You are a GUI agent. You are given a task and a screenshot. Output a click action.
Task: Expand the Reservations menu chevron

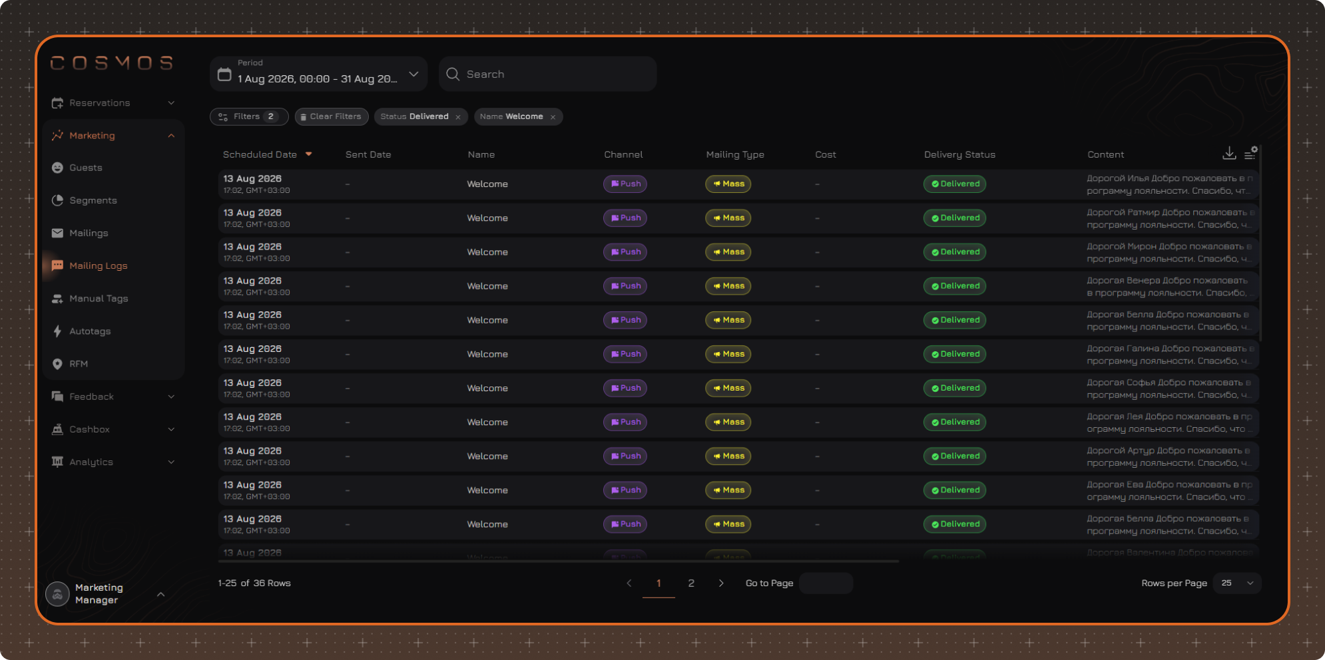pos(171,103)
